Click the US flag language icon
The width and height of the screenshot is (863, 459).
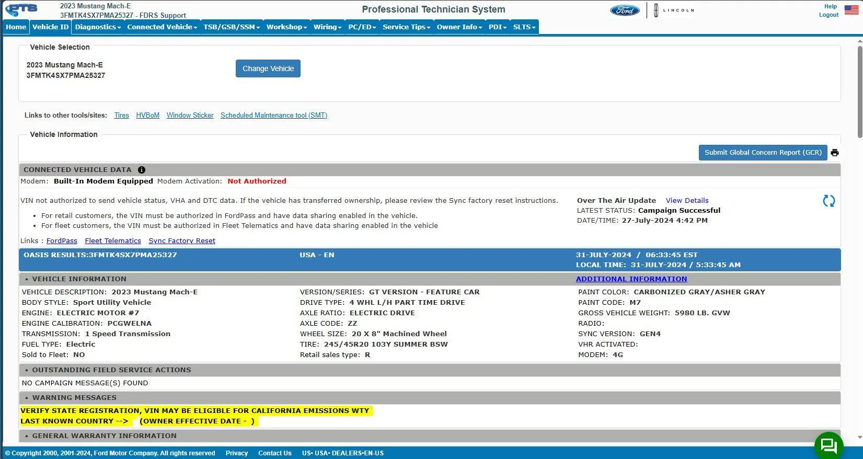(852, 10)
